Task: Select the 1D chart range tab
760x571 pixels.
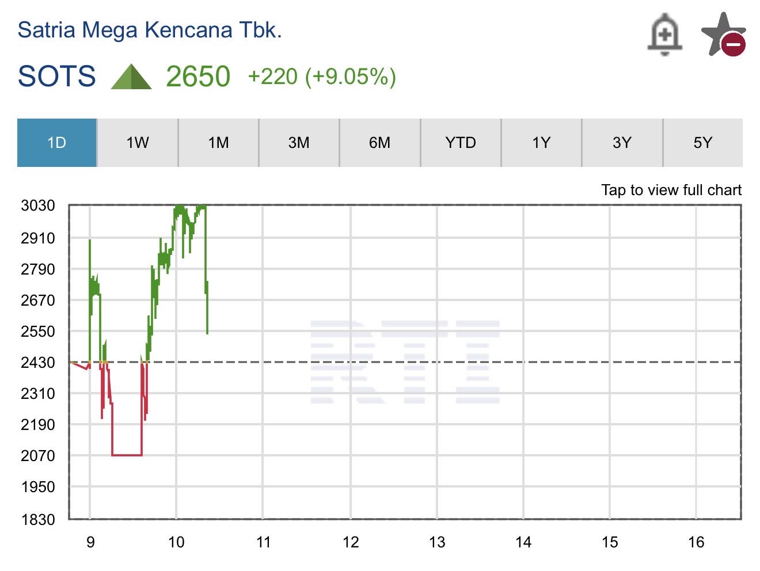Action: (x=57, y=143)
